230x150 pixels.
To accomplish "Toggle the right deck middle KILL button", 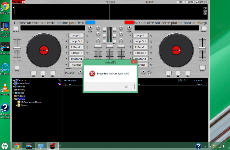I will [115, 35].
